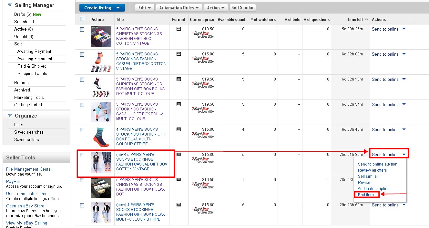Click the format icon of the $19.50 Christmas Cotton Vintage row

[179, 29]
